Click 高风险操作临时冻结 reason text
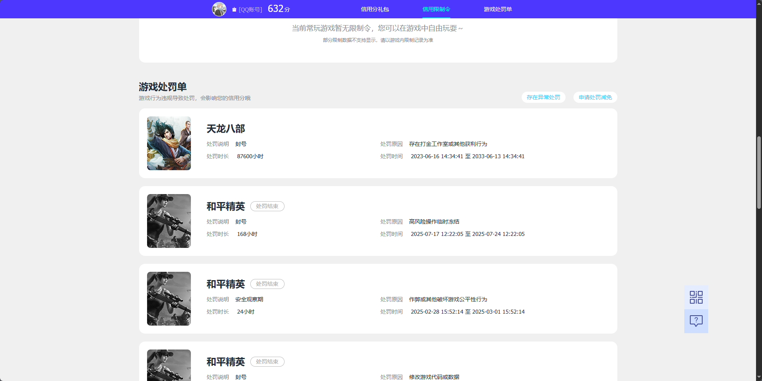762x381 pixels. [434, 222]
